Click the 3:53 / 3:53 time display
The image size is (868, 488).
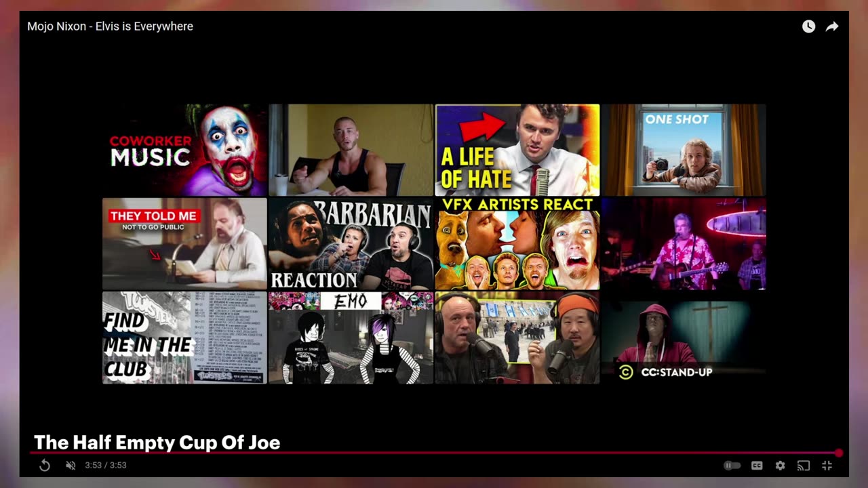[106, 466]
